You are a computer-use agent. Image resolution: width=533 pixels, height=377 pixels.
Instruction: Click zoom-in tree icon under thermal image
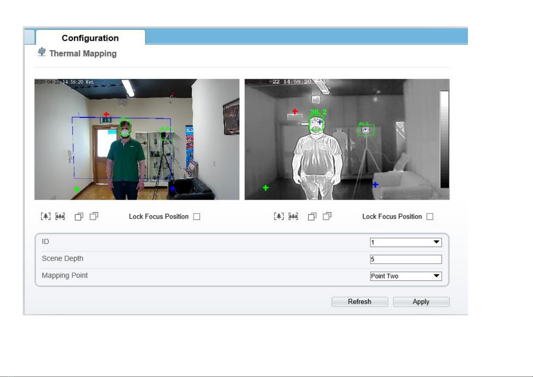279,216
